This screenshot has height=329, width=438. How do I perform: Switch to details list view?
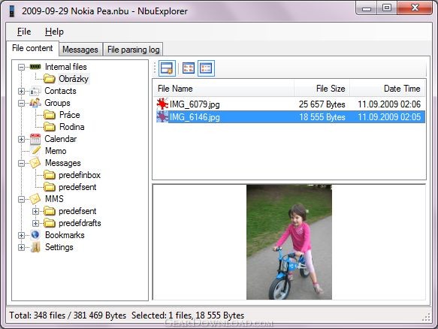click(x=206, y=68)
